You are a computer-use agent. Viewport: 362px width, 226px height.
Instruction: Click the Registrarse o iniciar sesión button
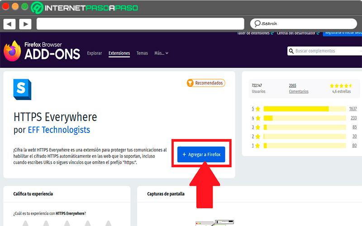click(343, 33)
